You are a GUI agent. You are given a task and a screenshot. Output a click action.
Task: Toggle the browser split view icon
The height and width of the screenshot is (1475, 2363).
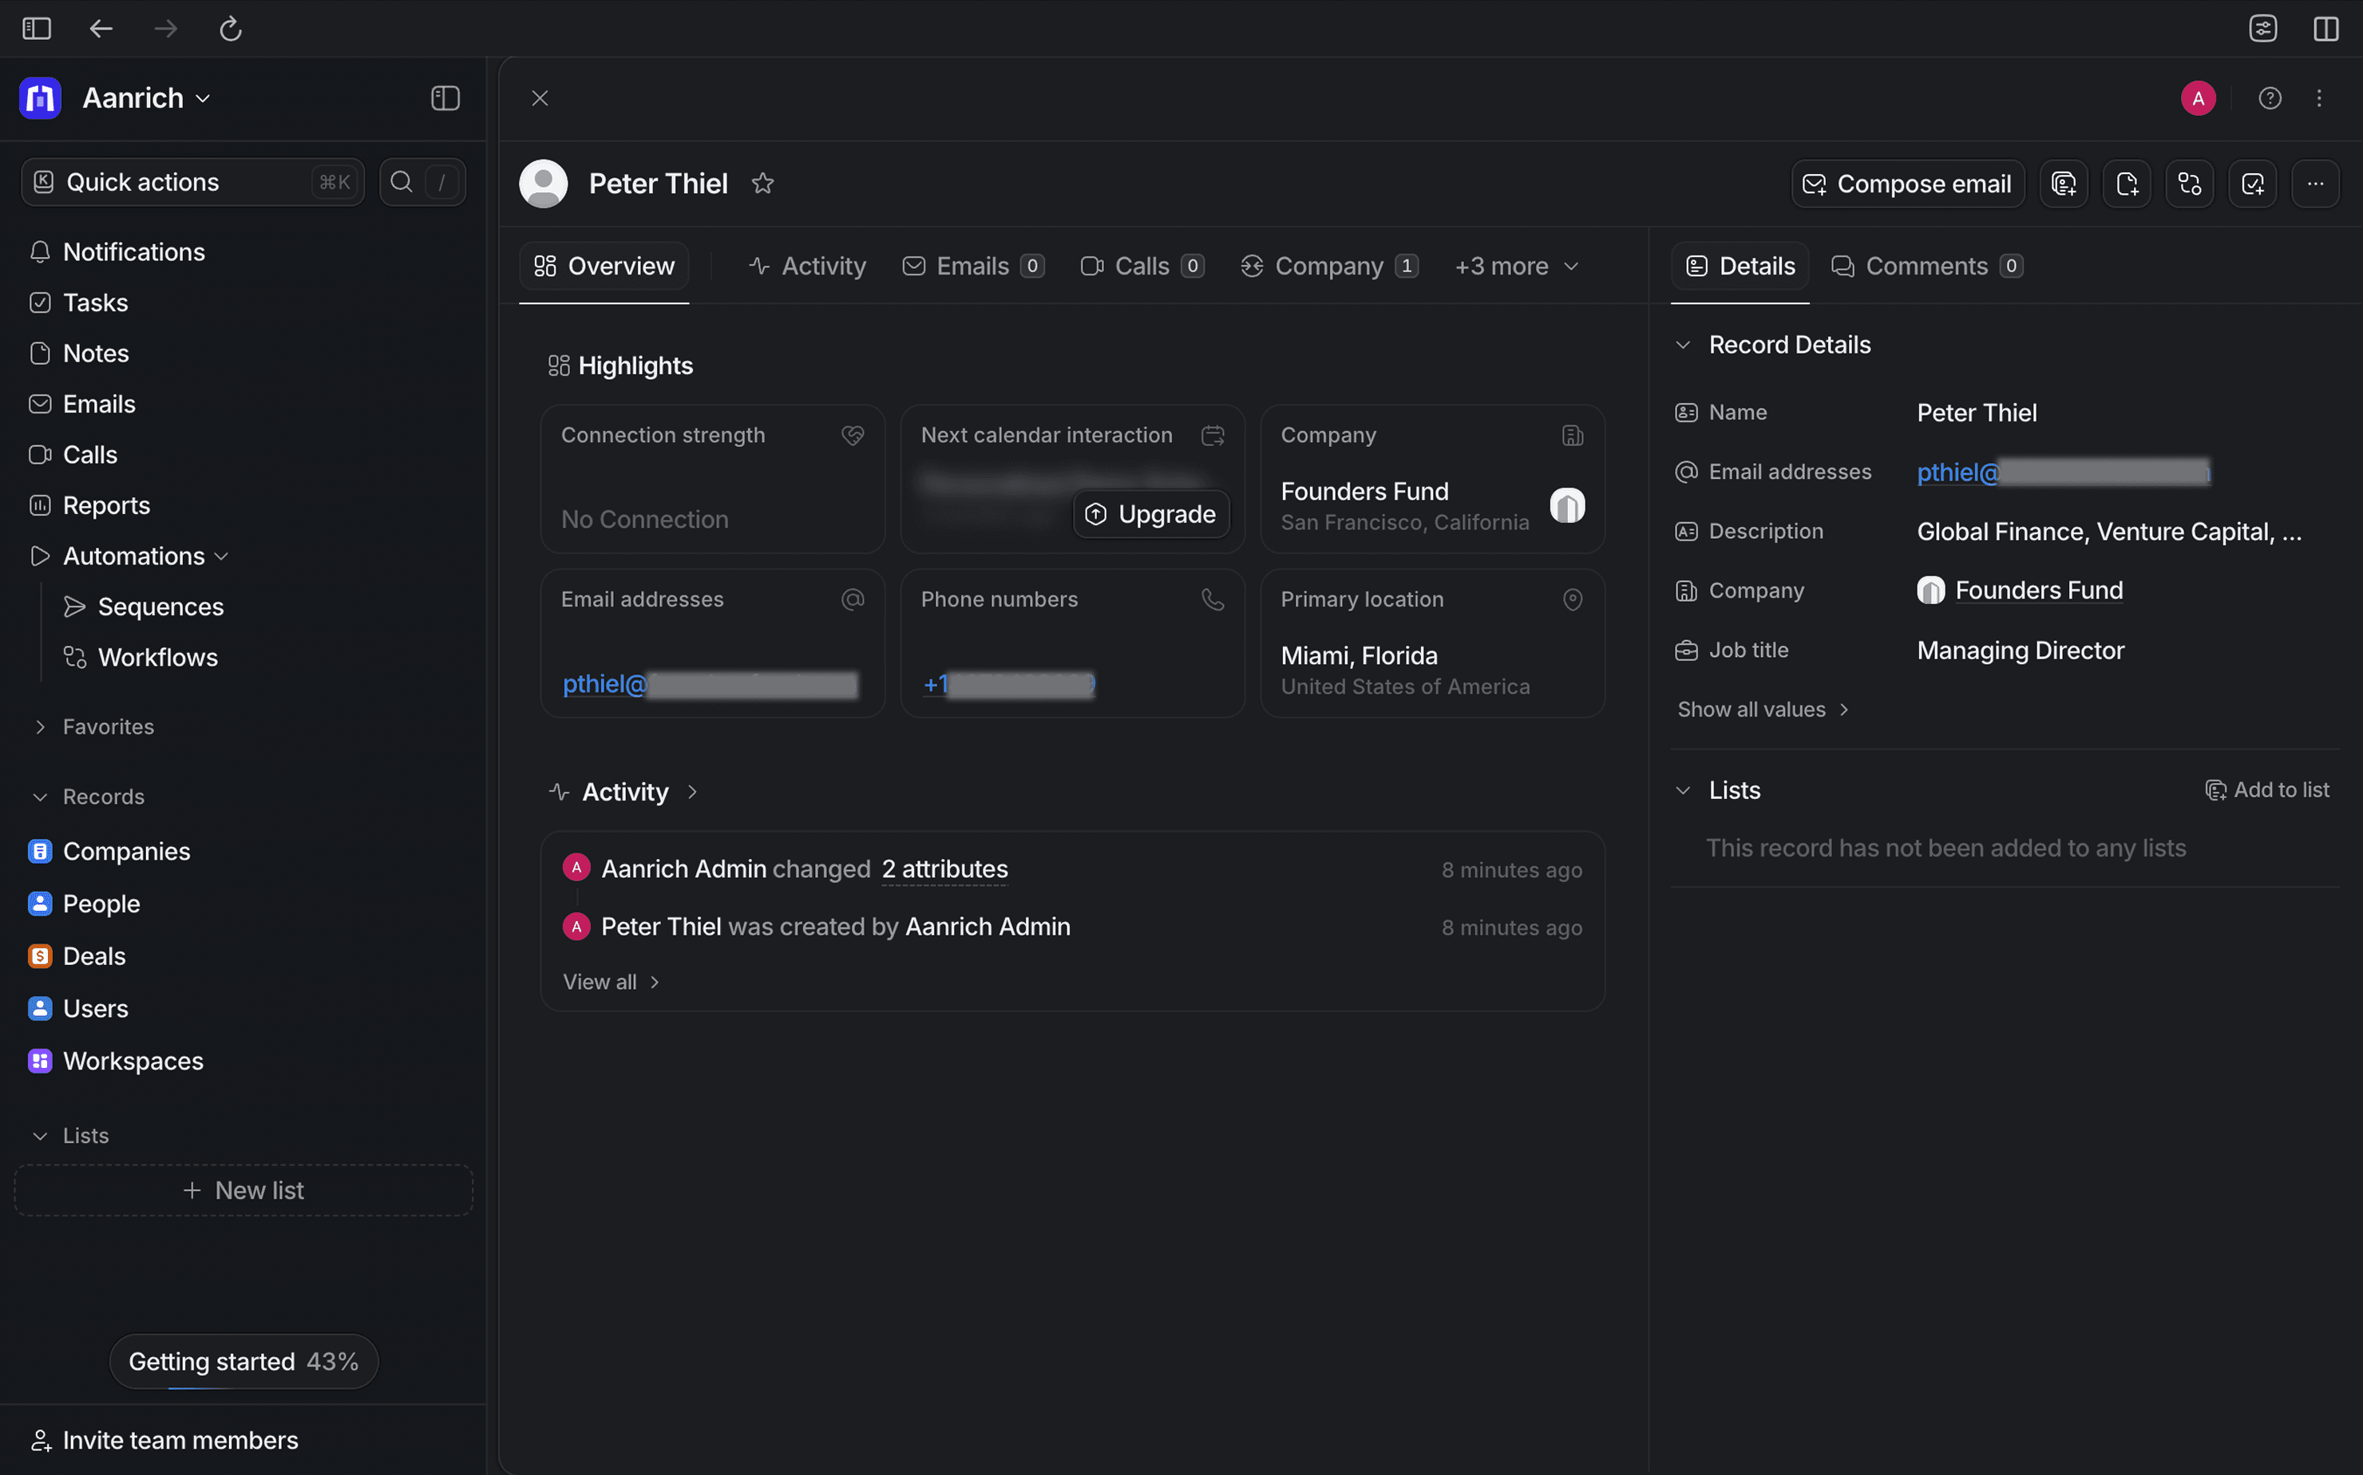click(2326, 28)
